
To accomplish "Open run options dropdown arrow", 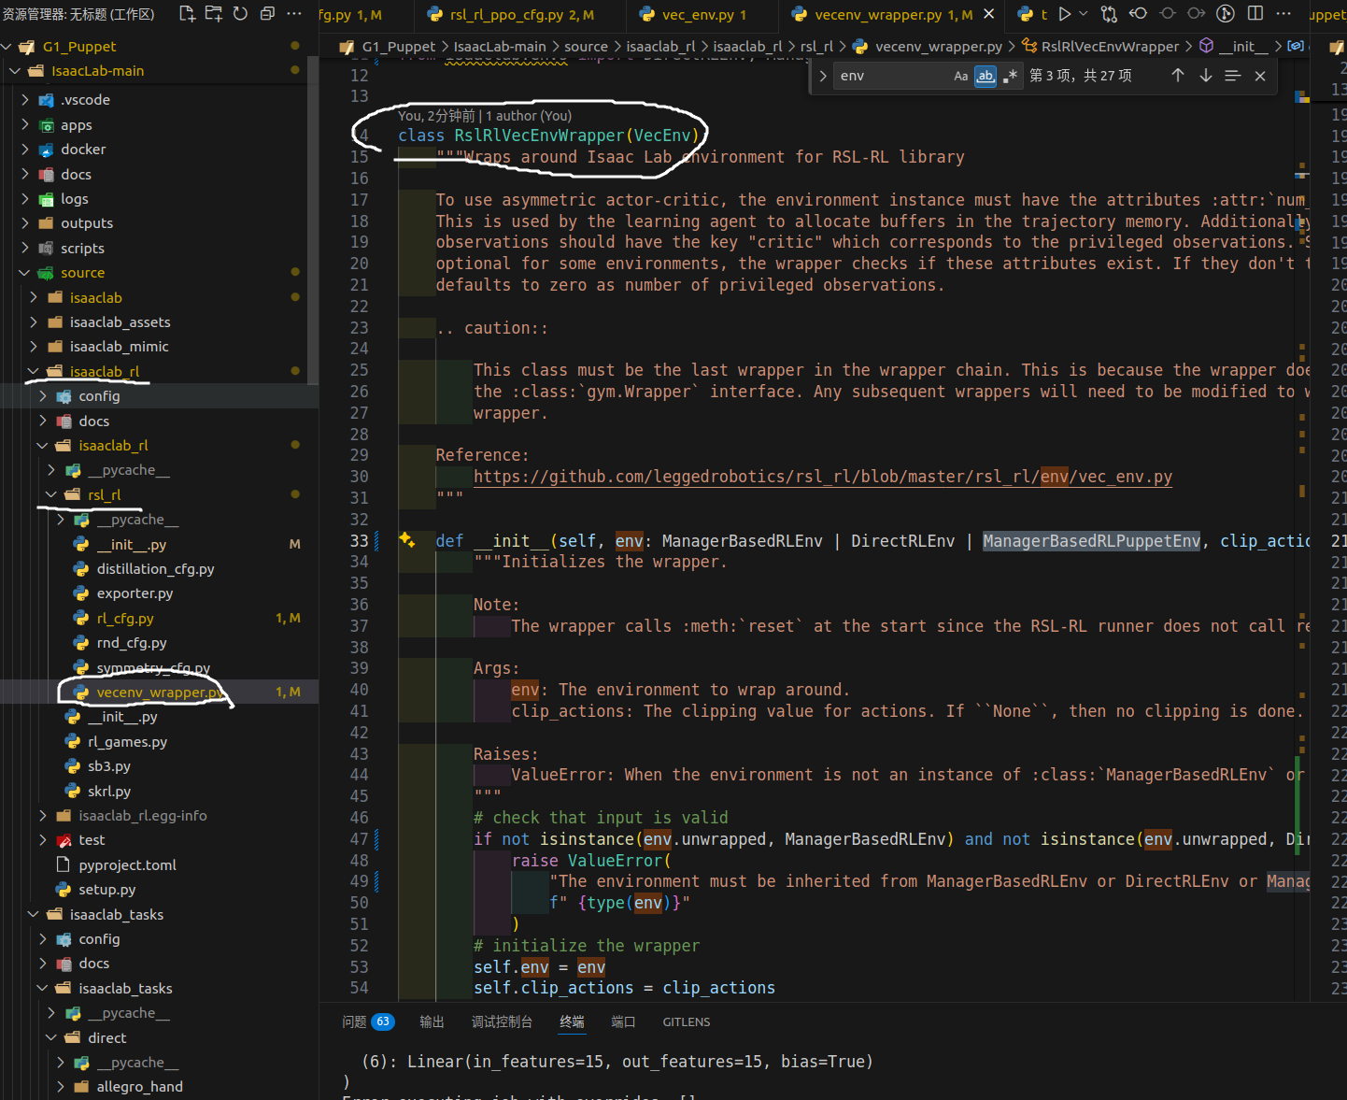I will [1084, 14].
